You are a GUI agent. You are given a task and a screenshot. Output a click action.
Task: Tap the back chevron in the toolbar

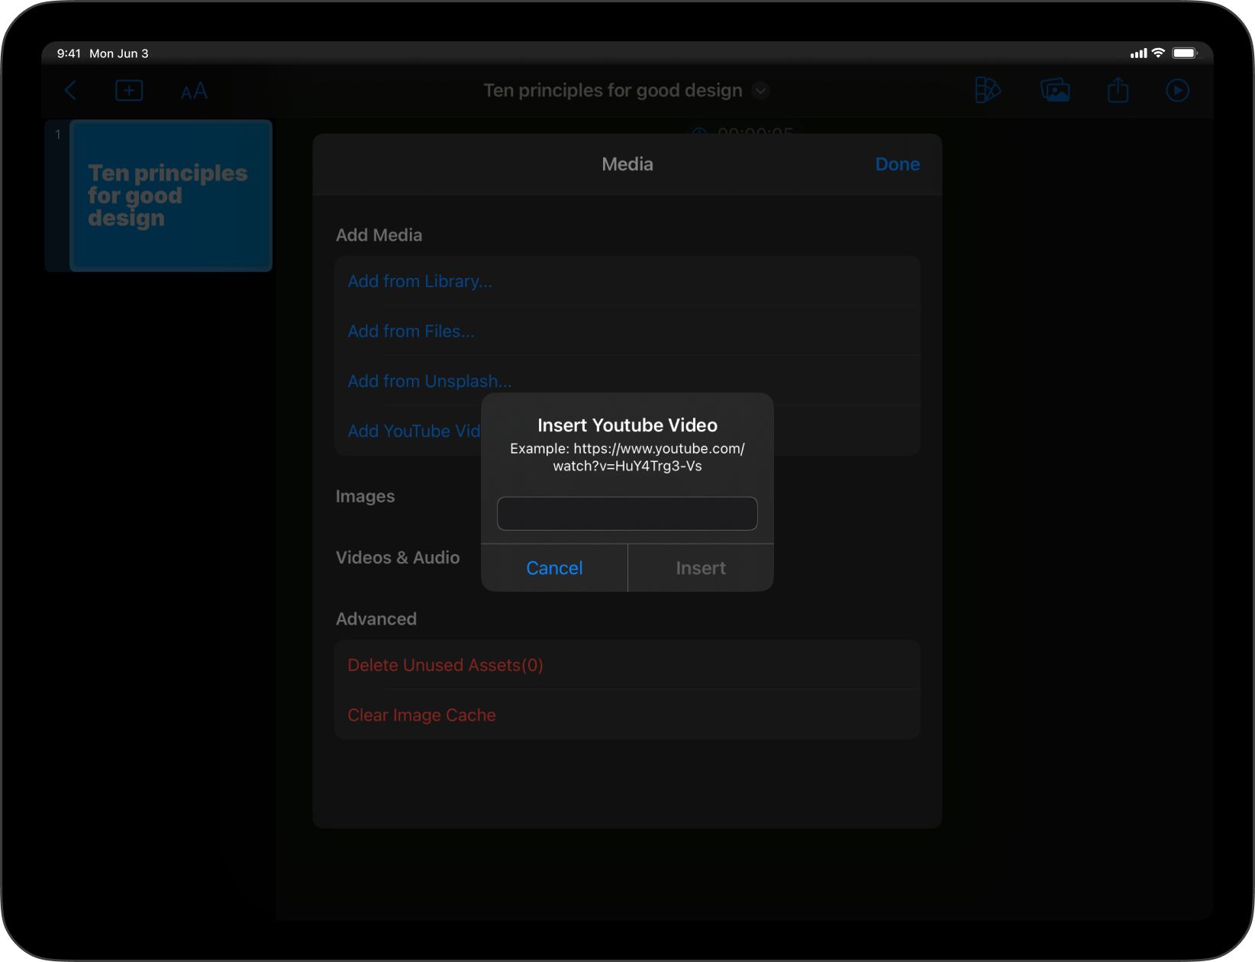pyautogui.click(x=70, y=91)
